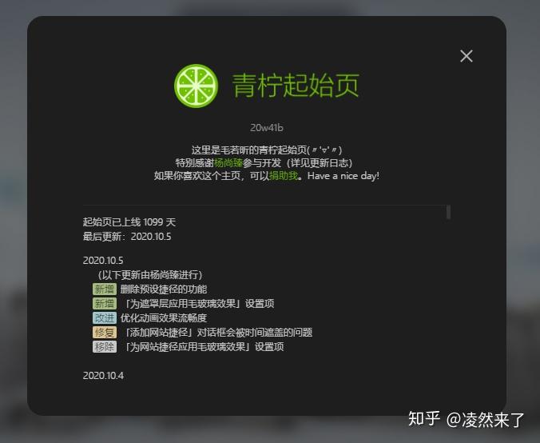Click the (以下更新由杨尚臻进行) note
The height and width of the screenshot is (443, 540).
coord(150,275)
